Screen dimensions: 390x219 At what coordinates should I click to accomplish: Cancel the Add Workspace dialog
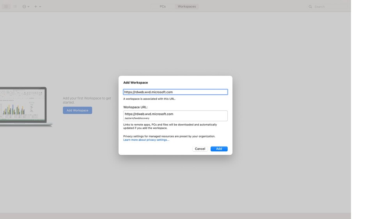[200, 149]
